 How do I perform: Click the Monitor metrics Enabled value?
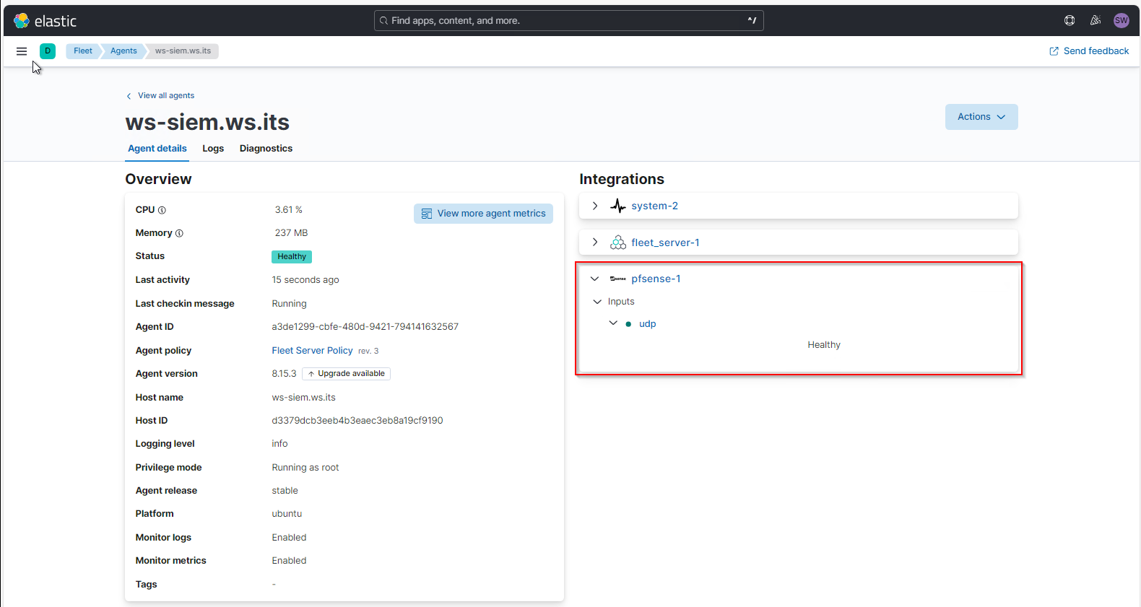pyautogui.click(x=289, y=561)
